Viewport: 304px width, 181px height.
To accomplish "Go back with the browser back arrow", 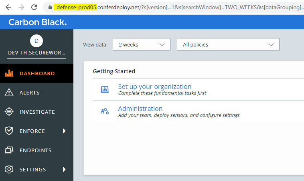I will click(8, 7).
